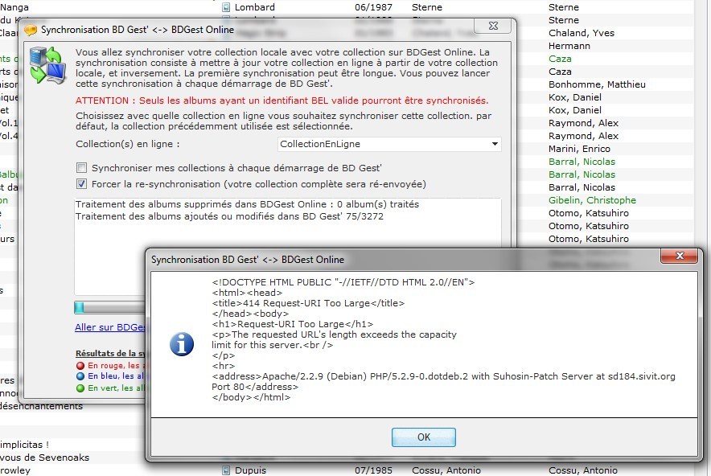Click the blue information icon in error dialog

click(182, 344)
